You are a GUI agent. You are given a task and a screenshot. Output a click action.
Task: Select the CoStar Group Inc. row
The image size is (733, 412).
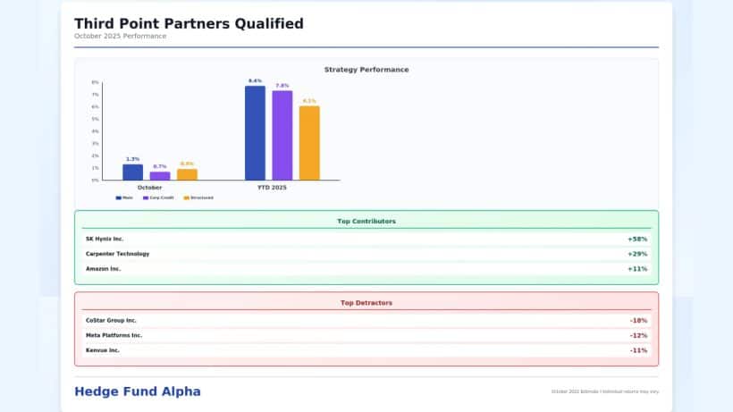366,321
